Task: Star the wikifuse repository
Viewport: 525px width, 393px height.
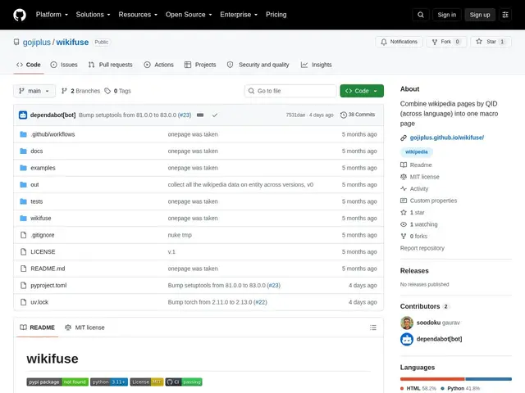Action: pos(491,42)
